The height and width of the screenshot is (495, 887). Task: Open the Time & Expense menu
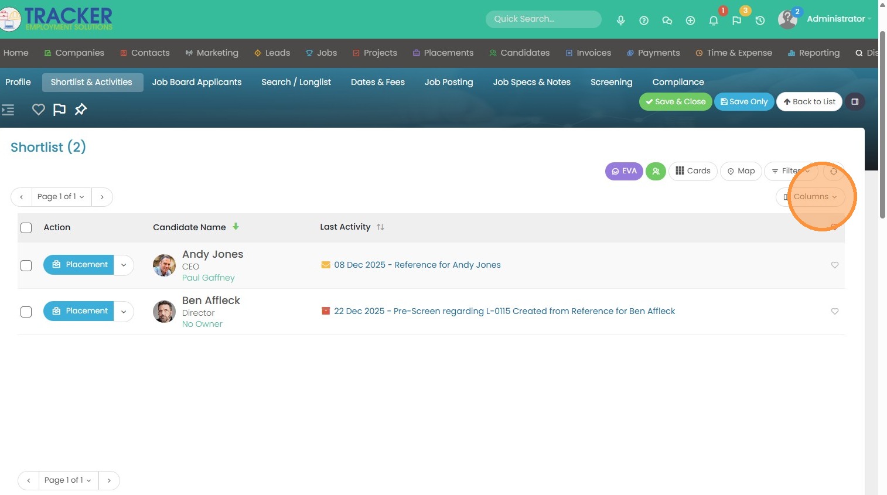tap(734, 53)
